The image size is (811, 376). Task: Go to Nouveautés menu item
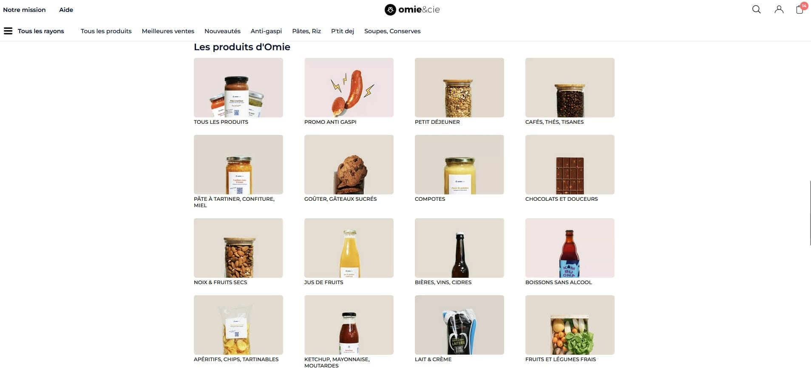point(222,31)
